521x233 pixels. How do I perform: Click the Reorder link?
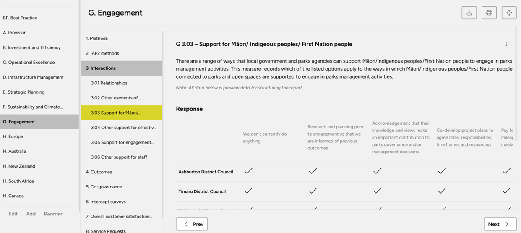coord(53,214)
